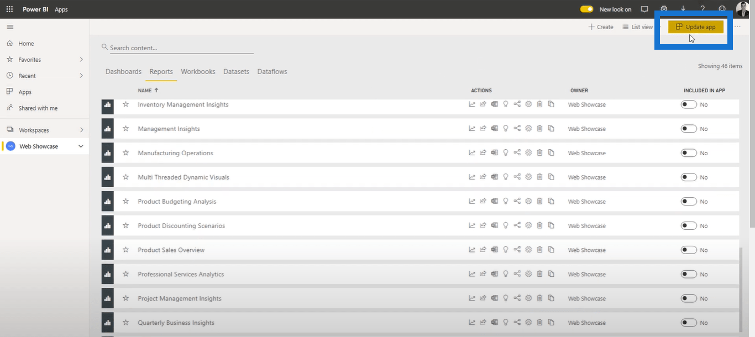This screenshot has height=337, width=755.
Task: Open the Product Sales Overview report
Action: click(x=171, y=250)
